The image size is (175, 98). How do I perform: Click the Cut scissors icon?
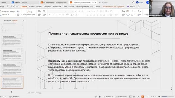(x=17, y=11)
